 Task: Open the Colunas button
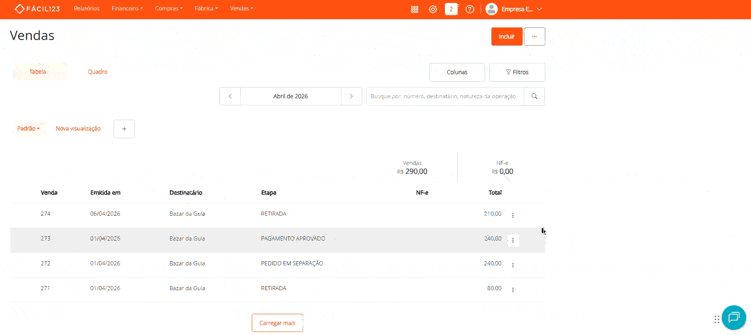click(x=457, y=72)
